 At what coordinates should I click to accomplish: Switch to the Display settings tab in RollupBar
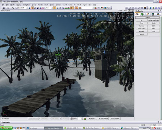[x=153, y=14]
